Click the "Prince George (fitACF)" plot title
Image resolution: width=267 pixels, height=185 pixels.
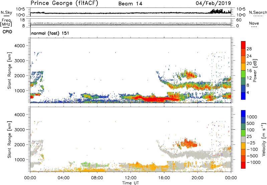pyautogui.click(x=64, y=3)
